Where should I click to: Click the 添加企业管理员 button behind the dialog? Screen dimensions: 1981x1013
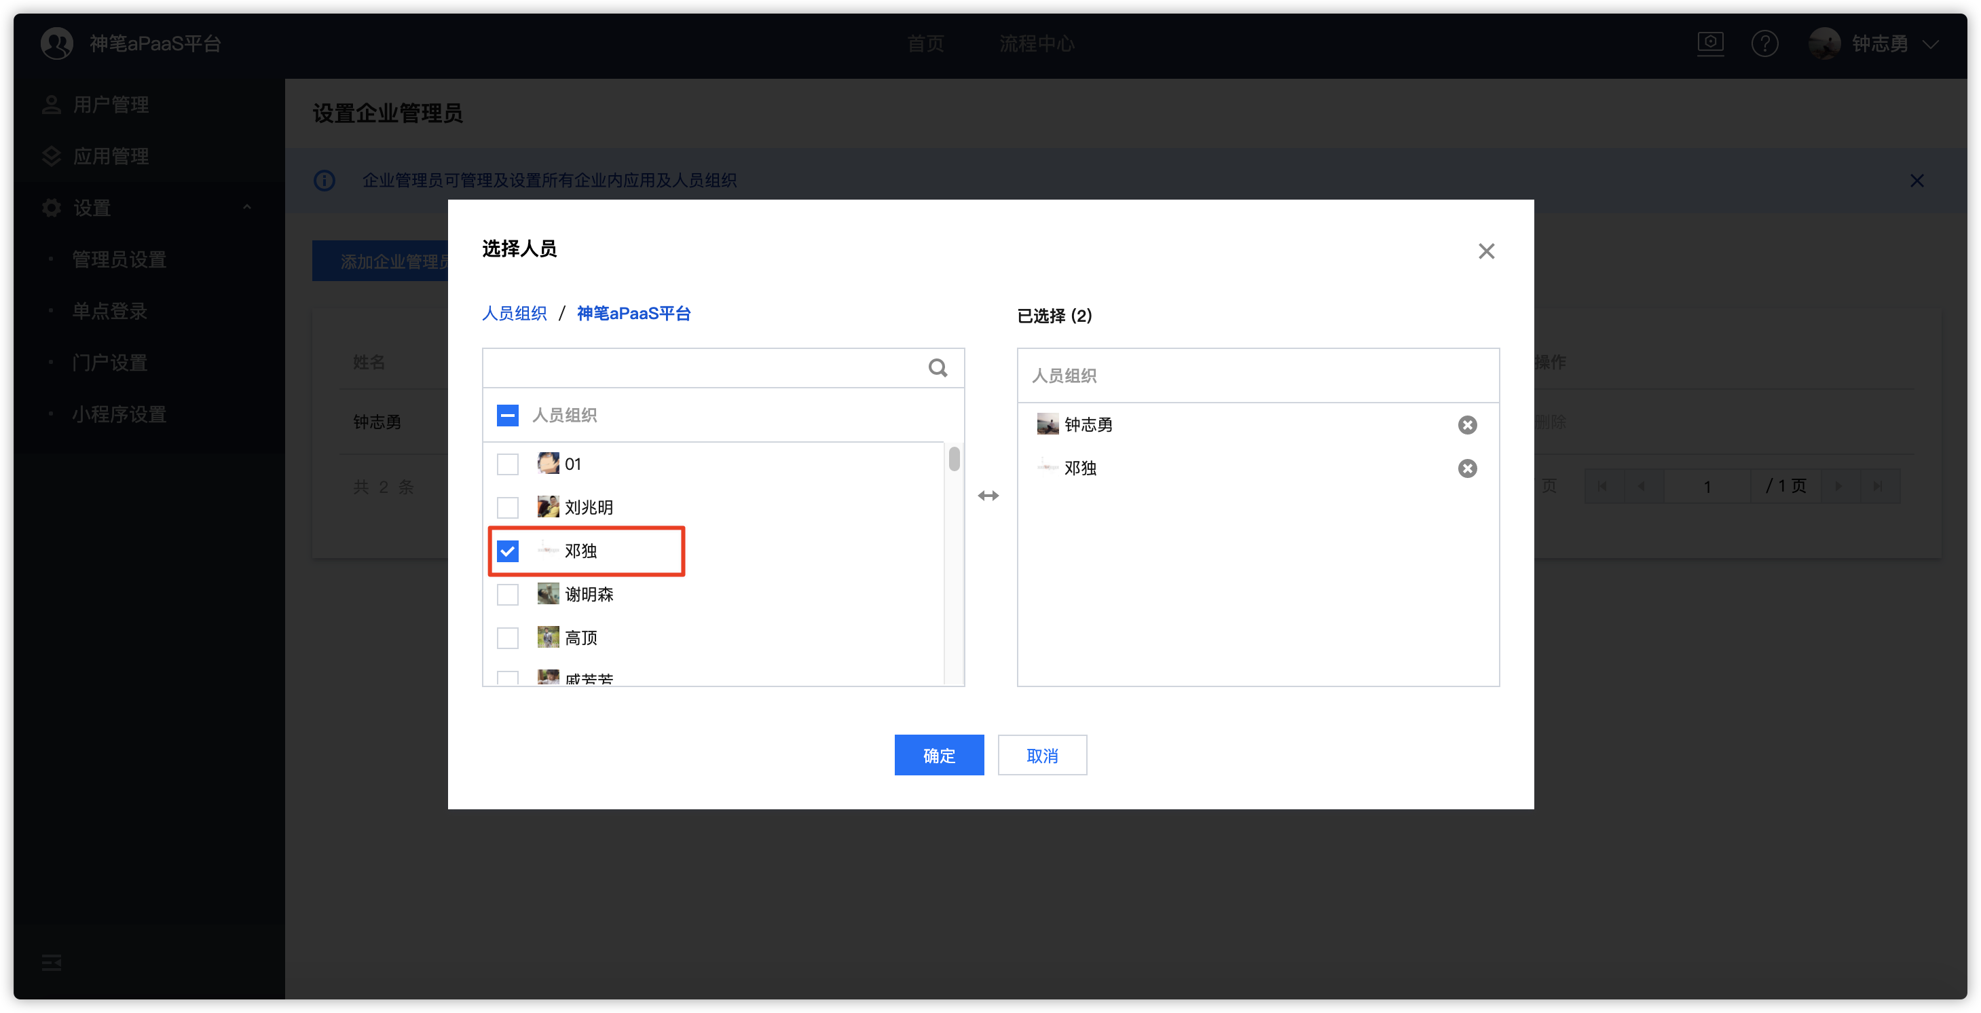click(x=381, y=261)
